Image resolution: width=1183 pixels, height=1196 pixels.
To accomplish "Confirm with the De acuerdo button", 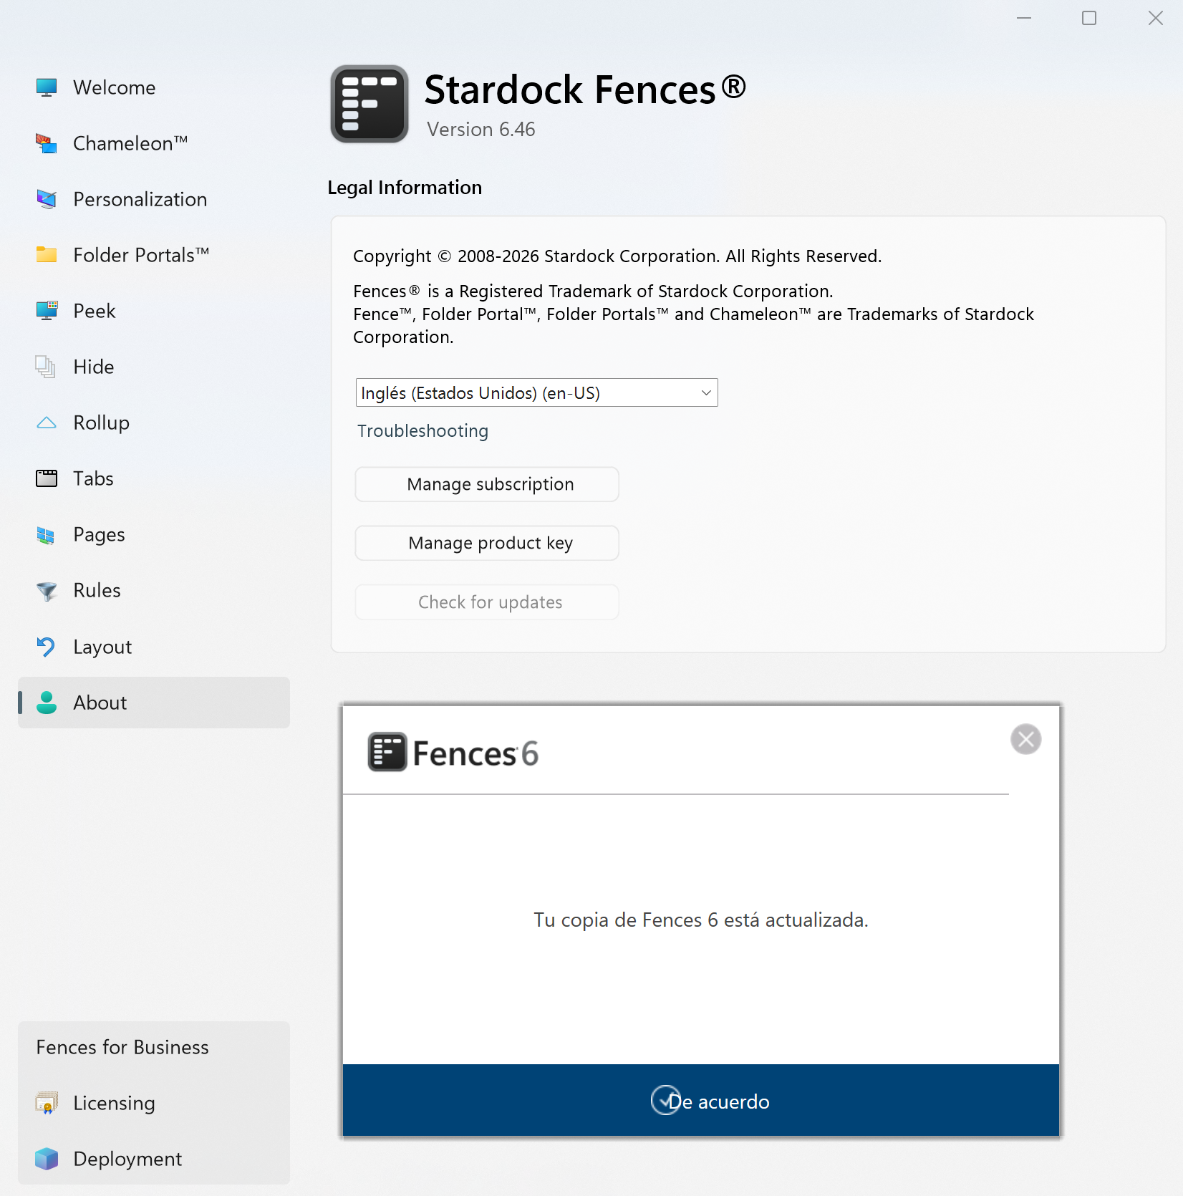I will tap(701, 1101).
